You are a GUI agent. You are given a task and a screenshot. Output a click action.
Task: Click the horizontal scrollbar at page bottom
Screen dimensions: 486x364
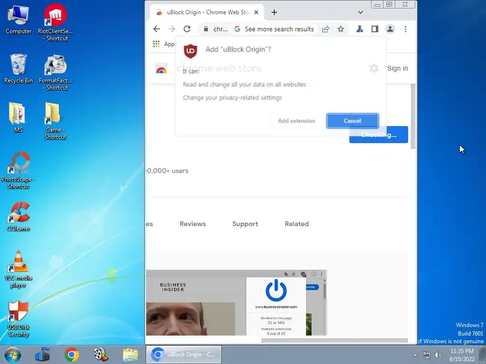point(335,340)
